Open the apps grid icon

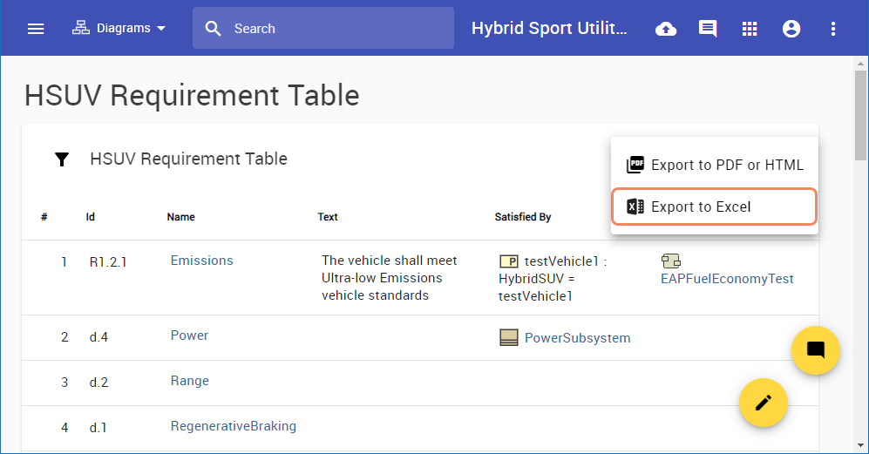coord(750,29)
